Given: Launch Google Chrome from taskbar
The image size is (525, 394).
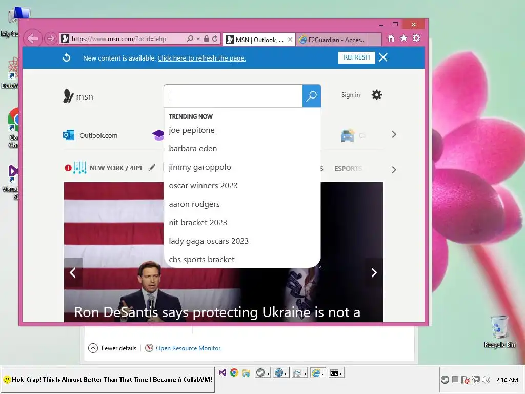Looking at the screenshot, I should pos(234,372).
